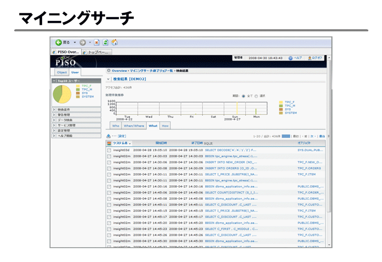Select the 選択 period radio button
Viewport: 382px width, 262px height.
256,96
